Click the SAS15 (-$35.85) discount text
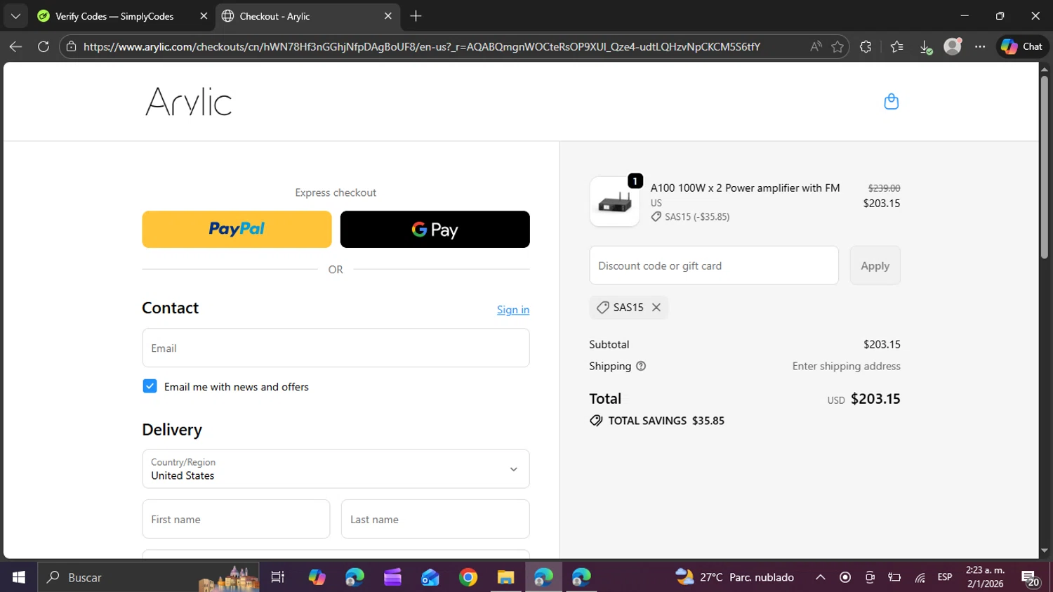The image size is (1053, 592). (697, 217)
